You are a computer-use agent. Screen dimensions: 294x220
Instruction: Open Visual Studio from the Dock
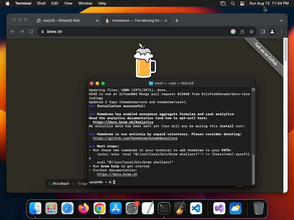[x=219, y=208]
